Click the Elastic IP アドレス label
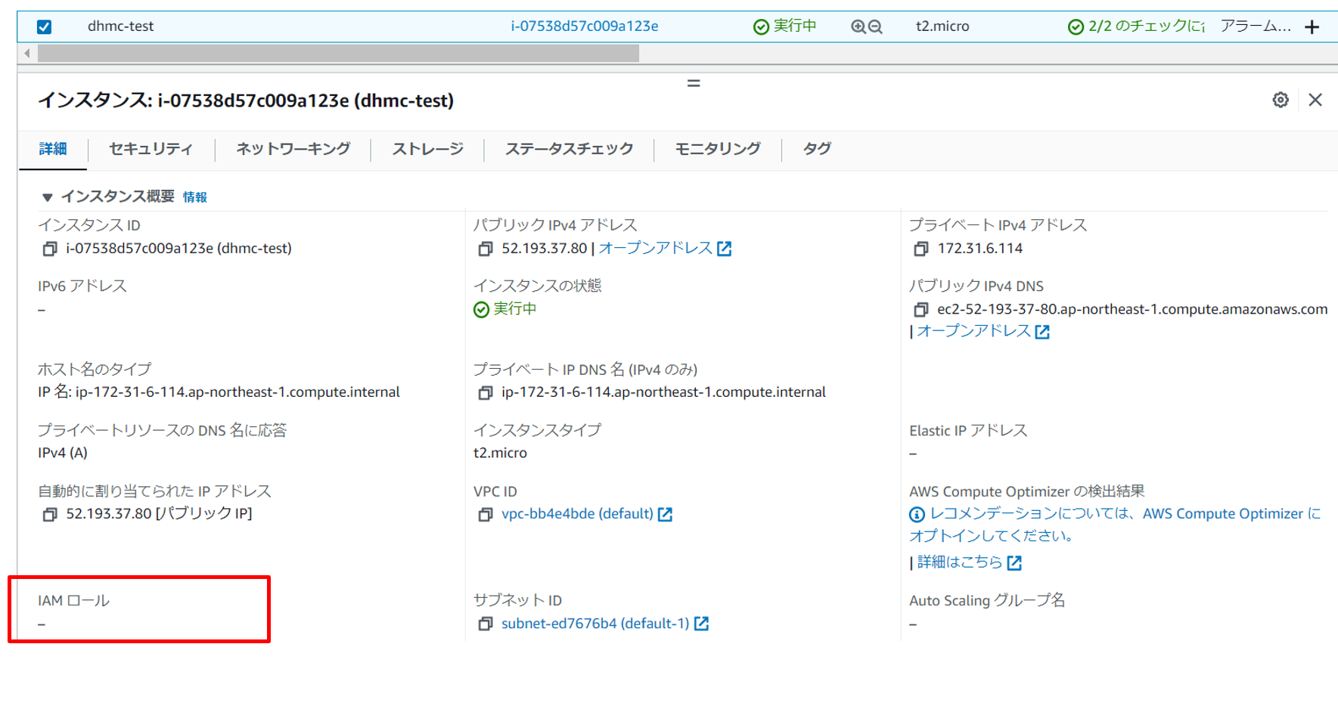This screenshot has height=709, width=1338. pyautogui.click(x=968, y=431)
